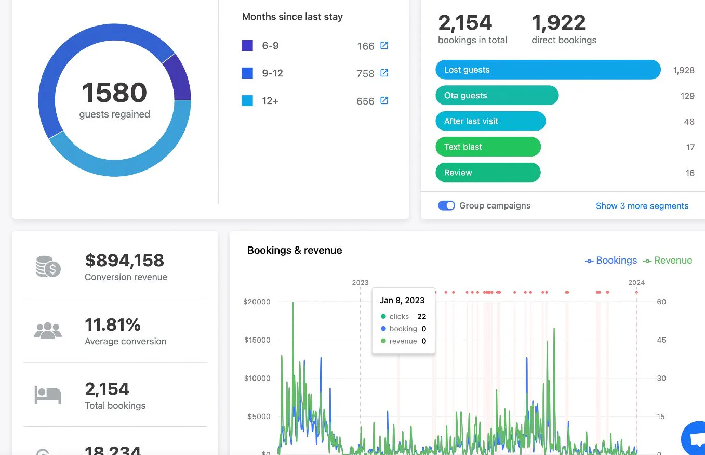The width and height of the screenshot is (705, 455).
Task: Toggle the Revenue series in chart legend
Action: [668, 261]
